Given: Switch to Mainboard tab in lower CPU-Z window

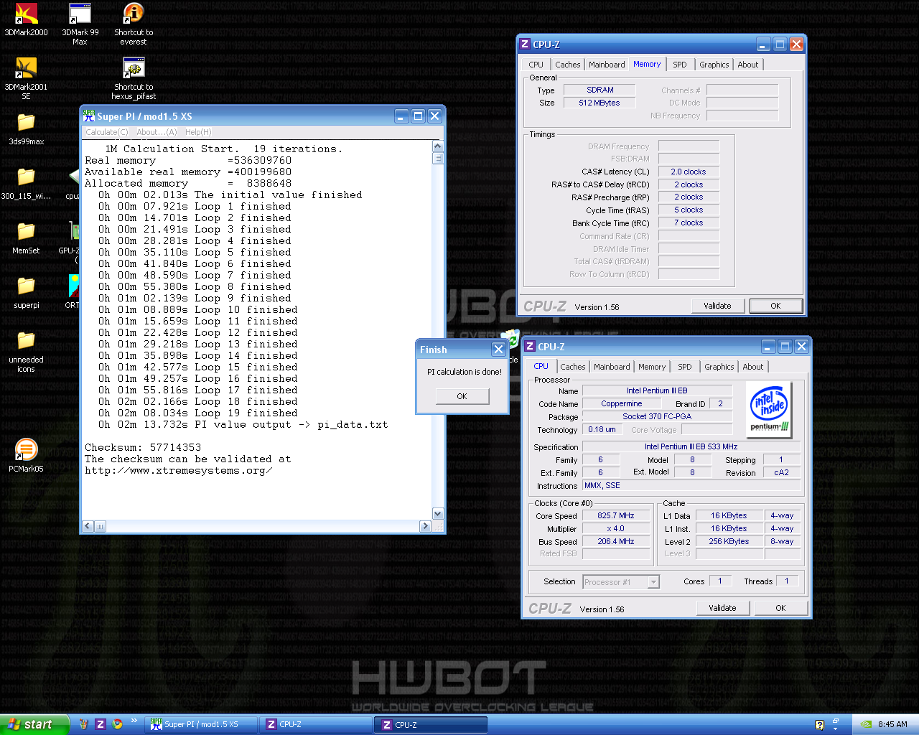Looking at the screenshot, I should [x=612, y=367].
